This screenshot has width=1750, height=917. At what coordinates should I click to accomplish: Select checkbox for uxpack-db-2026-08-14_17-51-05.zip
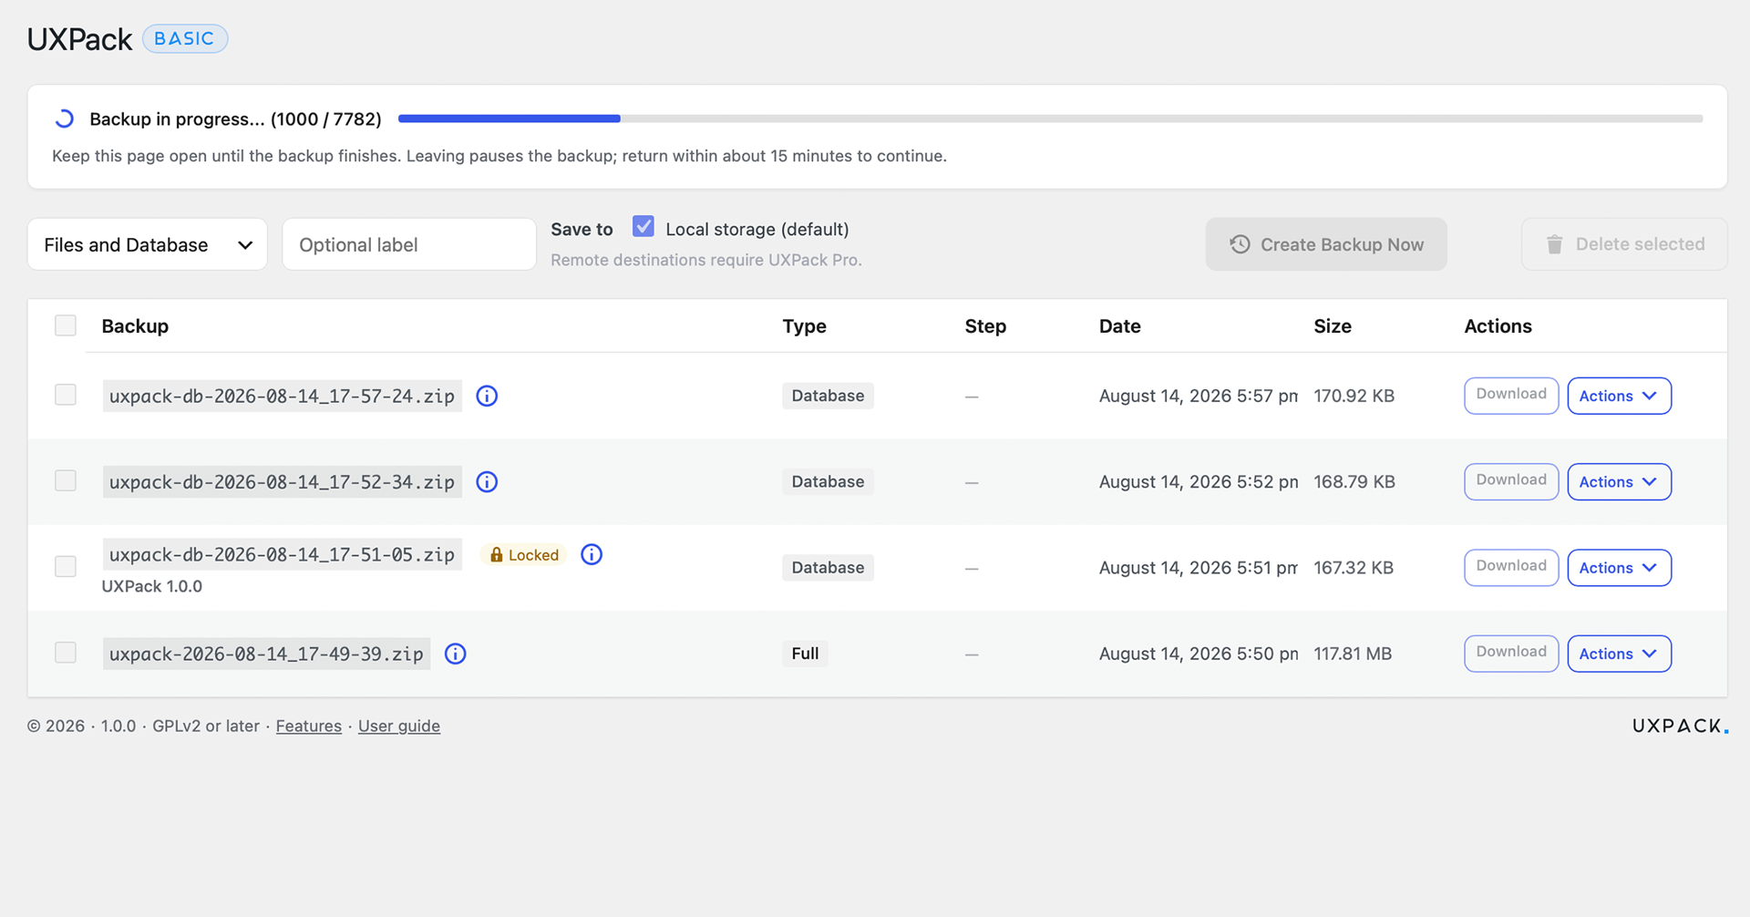click(66, 566)
